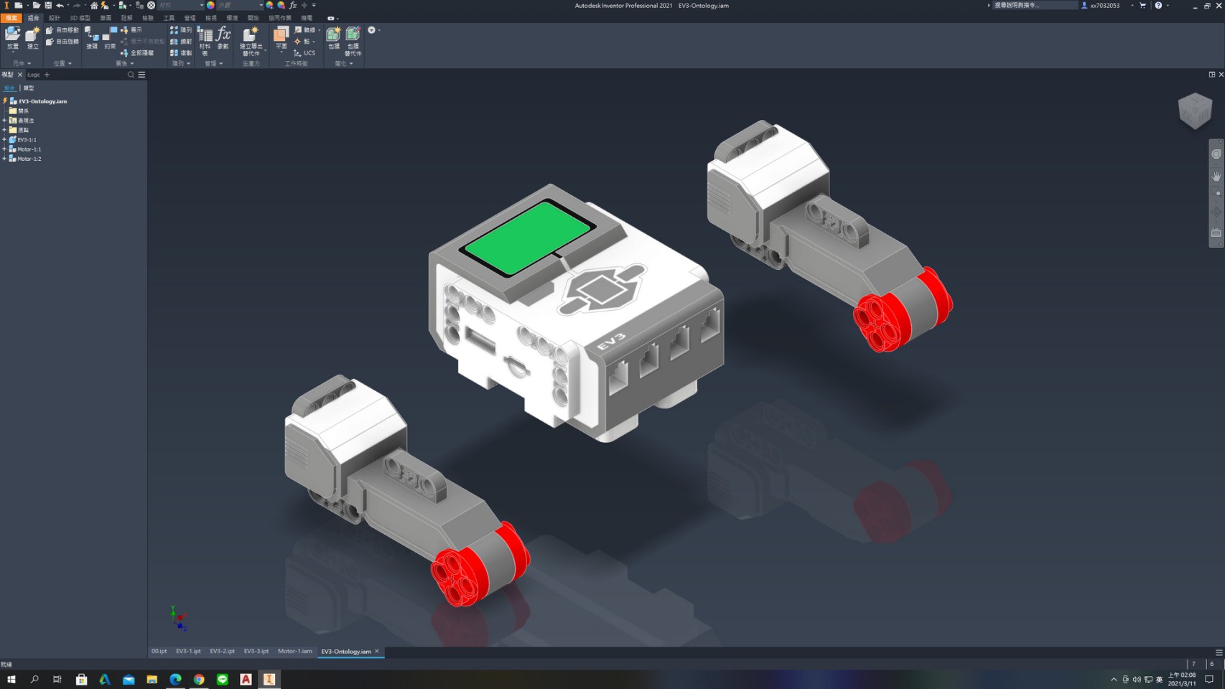This screenshot has height=689, width=1225.
Task: Click the search icon in browser panel
Action: [131, 75]
